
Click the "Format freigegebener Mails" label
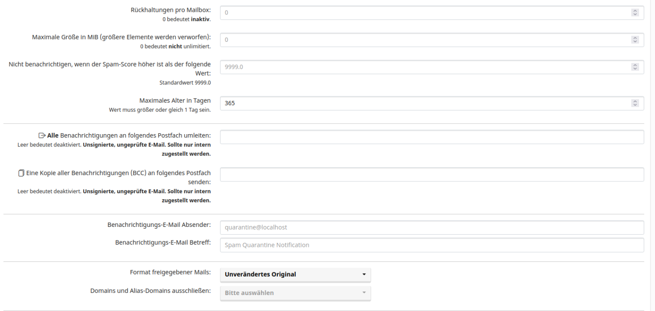click(170, 273)
